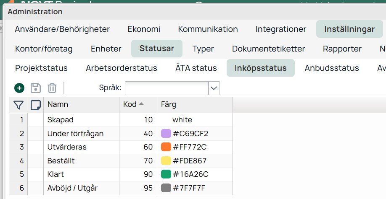Open the Typer sub-tab

point(203,49)
